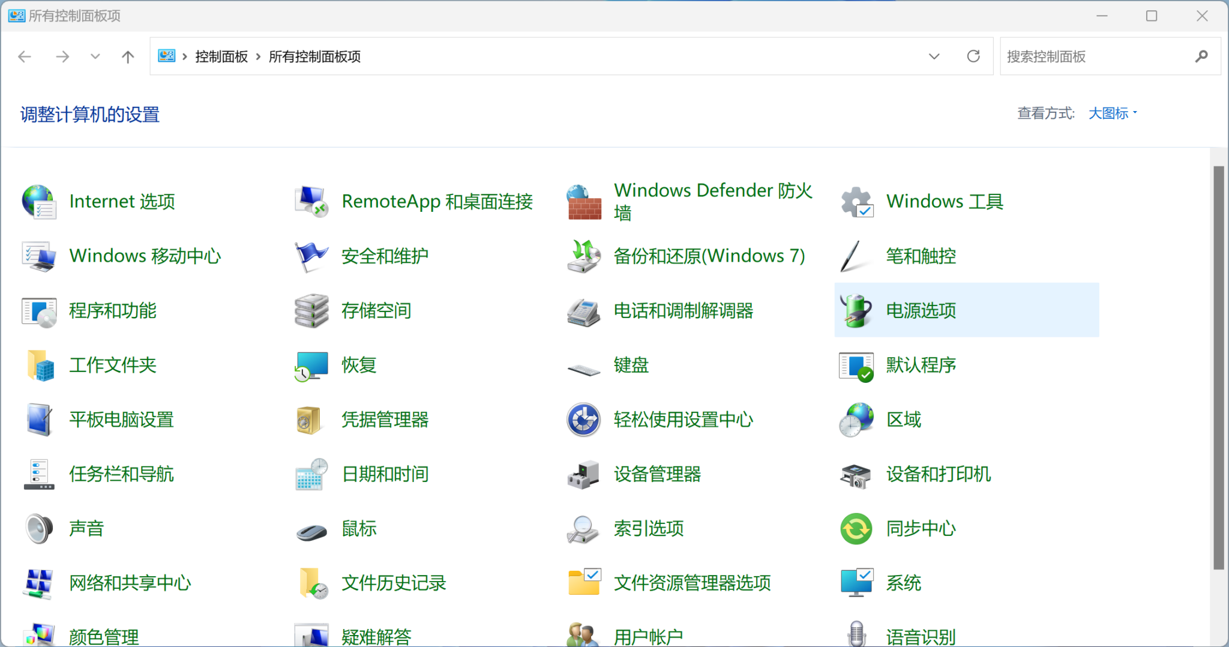The width and height of the screenshot is (1229, 647).
Task: Open the 备份和还原 drive icon
Action: (x=583, y=256)
